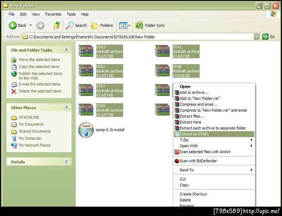
Task: Expand the address bar dropdown
Action: click(x=257, y=37)
